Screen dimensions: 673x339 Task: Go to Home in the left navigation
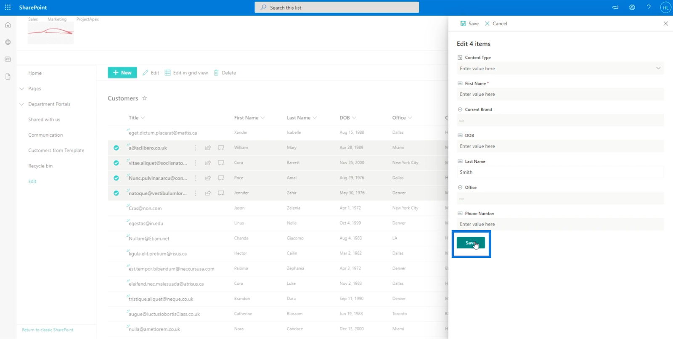(35, 73)
